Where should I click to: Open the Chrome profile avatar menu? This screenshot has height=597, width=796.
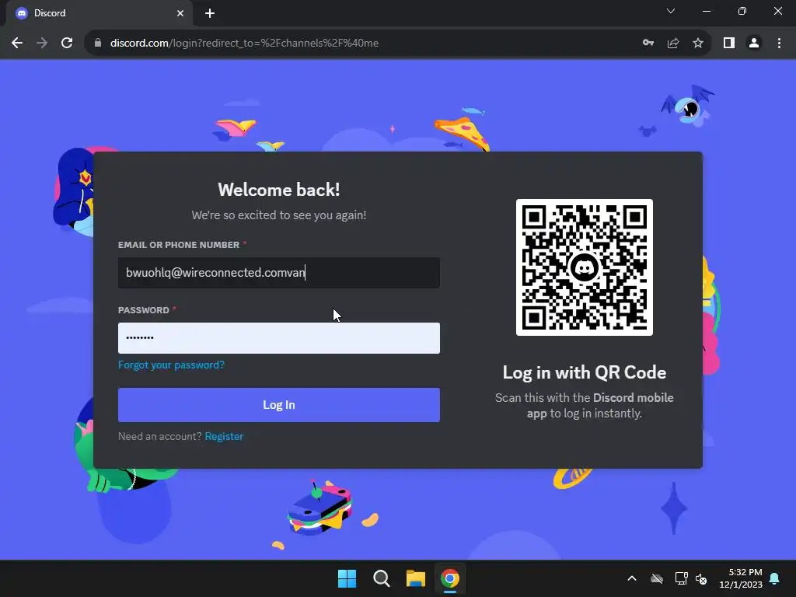[x=754, y=44]
